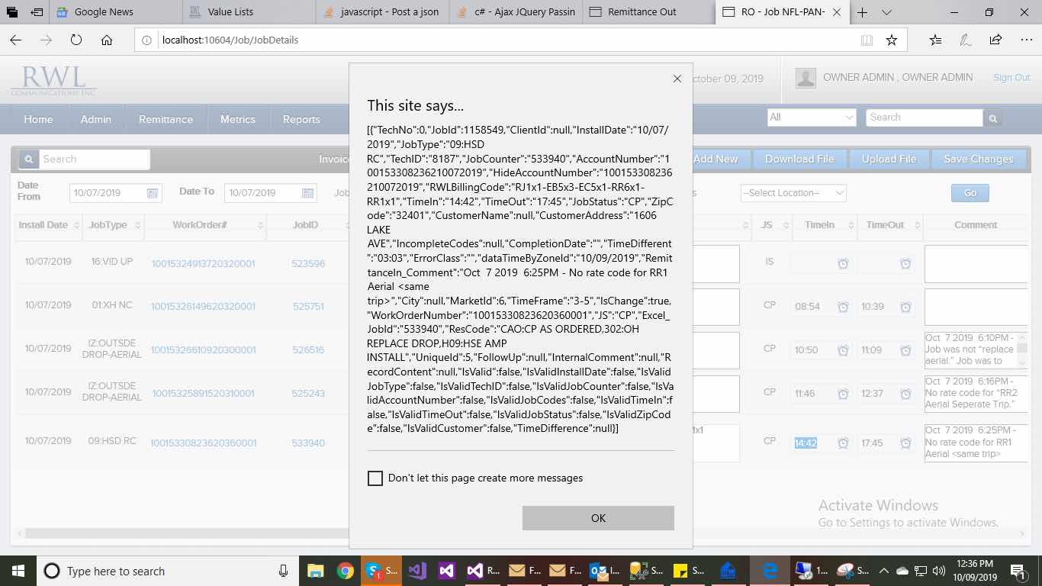Click the browser refresh icon
Image resolution: width=1042 pixels, height=586 pixels.
click(76, 40)
